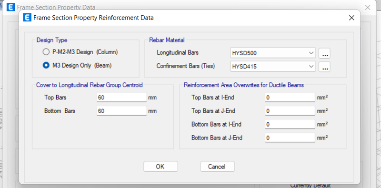
Task: Click the ETABS icon in dialog title
Action: (x=27, y=18)
